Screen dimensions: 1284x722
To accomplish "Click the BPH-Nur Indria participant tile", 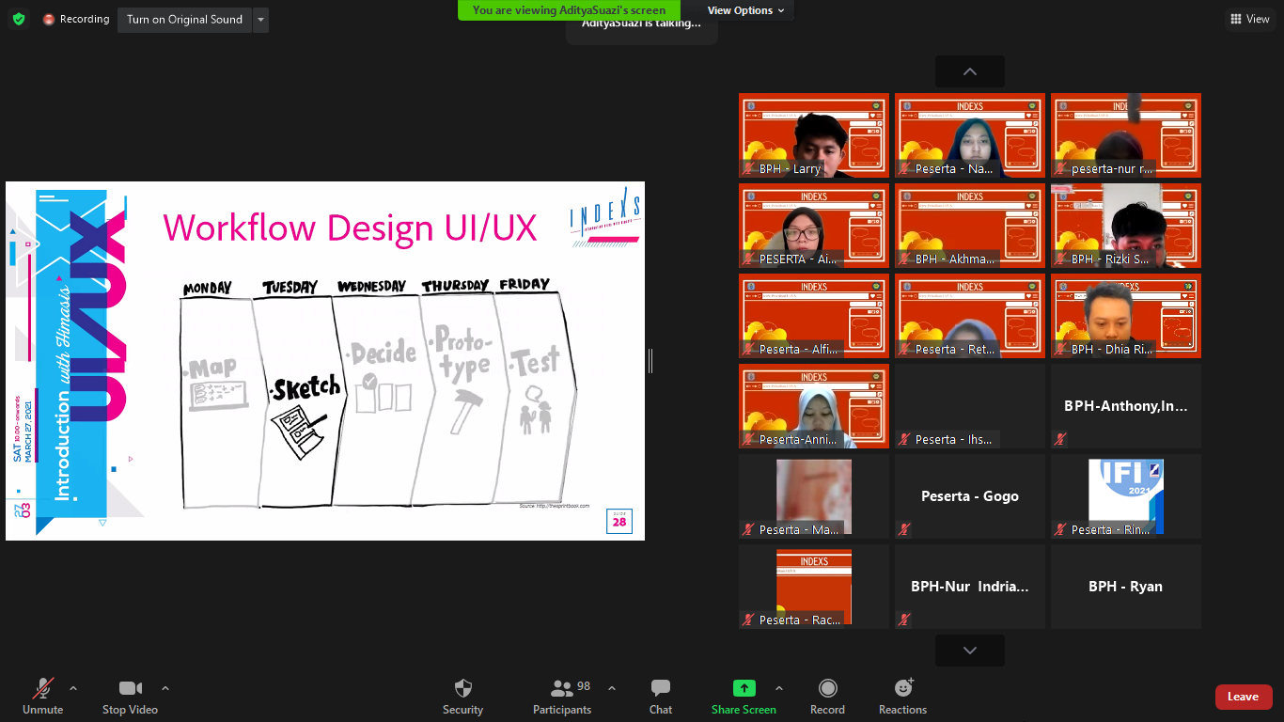I will coord(970,587).
